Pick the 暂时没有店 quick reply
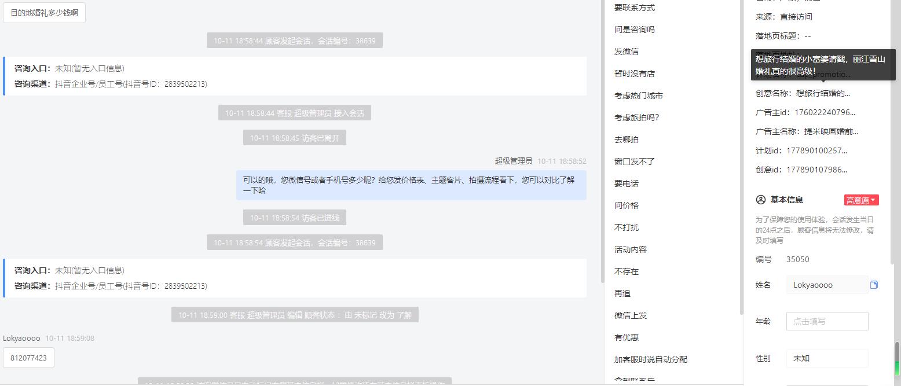 tap(635, 73)
